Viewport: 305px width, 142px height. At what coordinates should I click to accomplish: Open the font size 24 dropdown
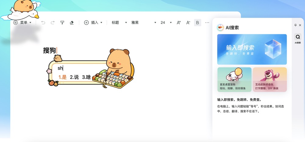[x=166, y=23]
